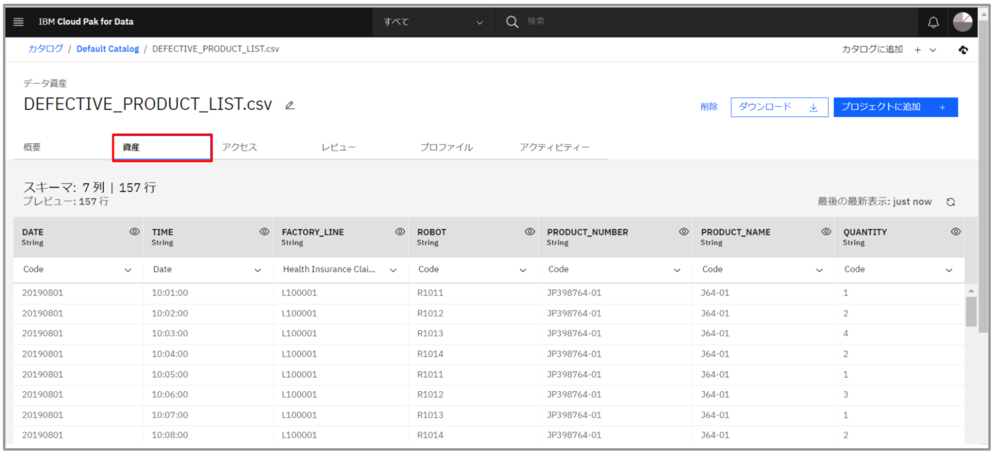Image resolution: width=994 pixels, height=453 pixels.
Task: Toggle eye icon on PRODUCT_NUMBER column
Action: click(x=683, y=232)
